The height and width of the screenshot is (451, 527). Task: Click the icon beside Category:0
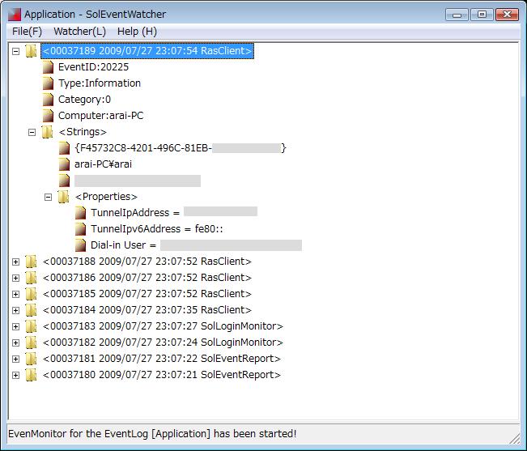pyautogui.click(x=48, y=100)
